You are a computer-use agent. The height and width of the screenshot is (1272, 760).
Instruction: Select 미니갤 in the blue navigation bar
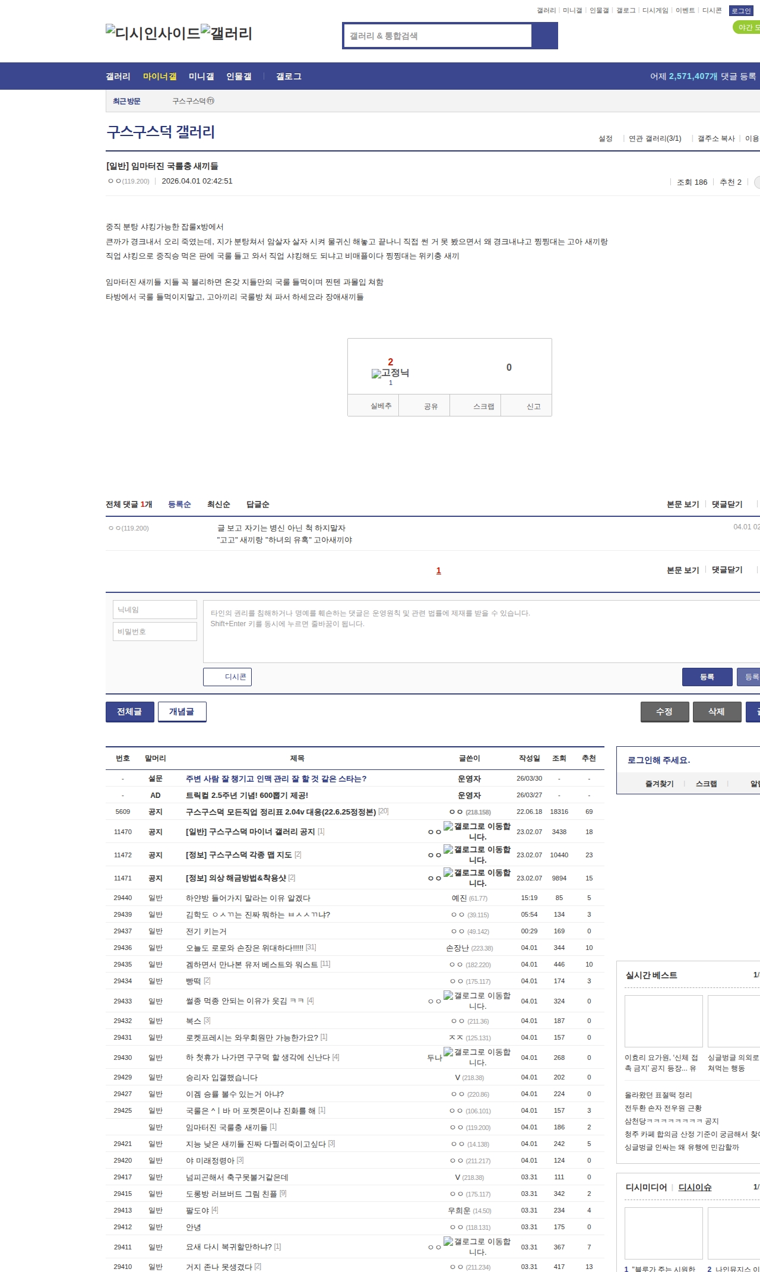(201, 77)
